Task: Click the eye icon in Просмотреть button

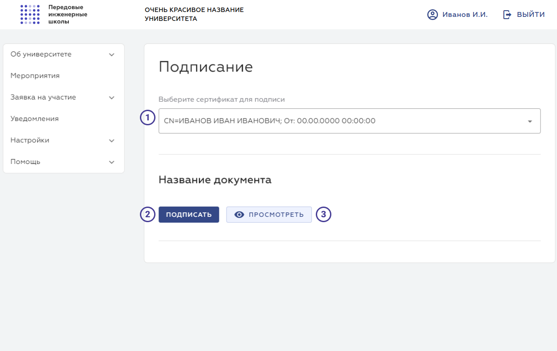Action: tap(239, 215)
